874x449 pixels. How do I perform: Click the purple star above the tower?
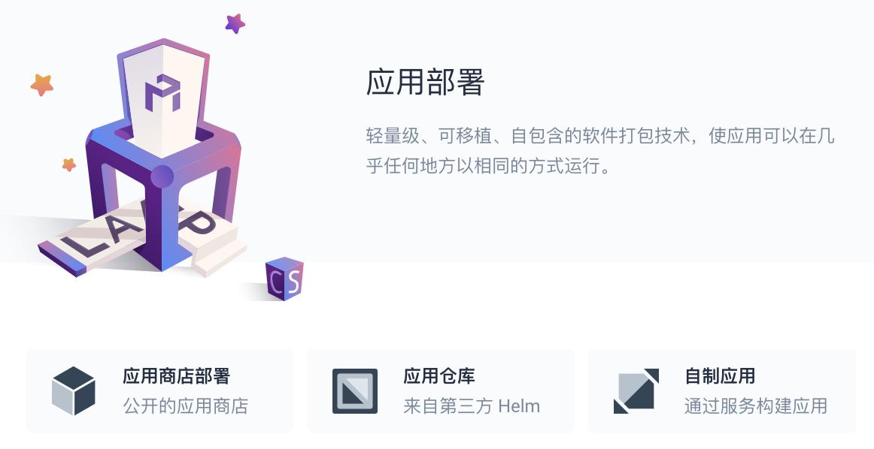[x=235, y=23]
